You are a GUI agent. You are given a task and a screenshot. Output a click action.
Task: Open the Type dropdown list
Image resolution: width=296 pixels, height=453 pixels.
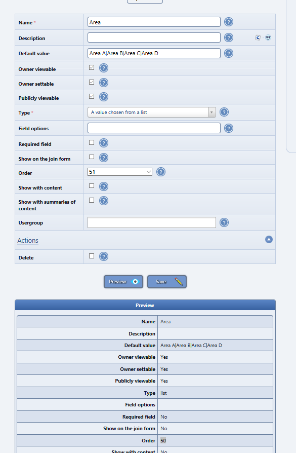tap(151, 112)
